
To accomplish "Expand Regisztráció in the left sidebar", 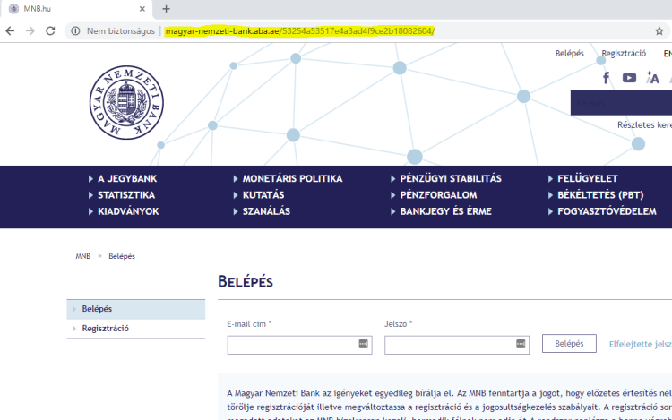I will click(106, 329).
